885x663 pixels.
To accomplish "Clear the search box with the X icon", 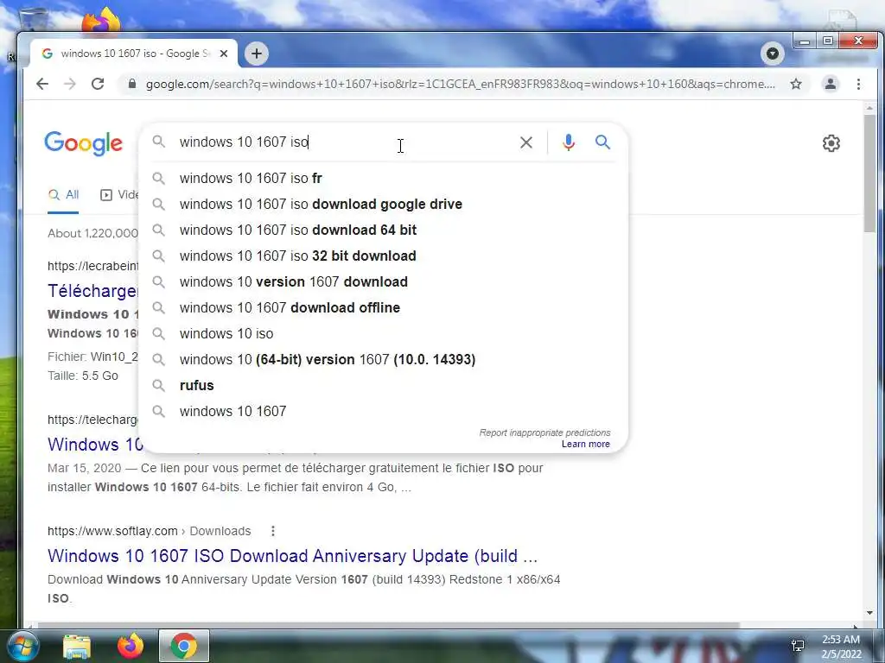I will tap(526, 142).
